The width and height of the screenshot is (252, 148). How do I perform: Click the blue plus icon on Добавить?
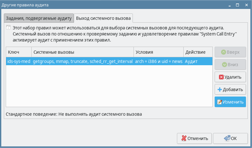(x=220, y=90)
